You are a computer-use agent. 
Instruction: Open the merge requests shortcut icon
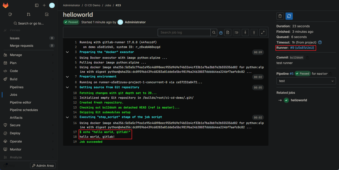pos(29,14)
